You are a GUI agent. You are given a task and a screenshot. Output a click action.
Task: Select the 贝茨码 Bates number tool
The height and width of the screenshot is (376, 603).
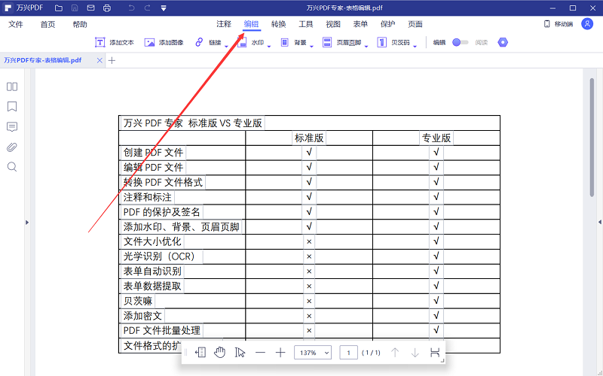393,42
